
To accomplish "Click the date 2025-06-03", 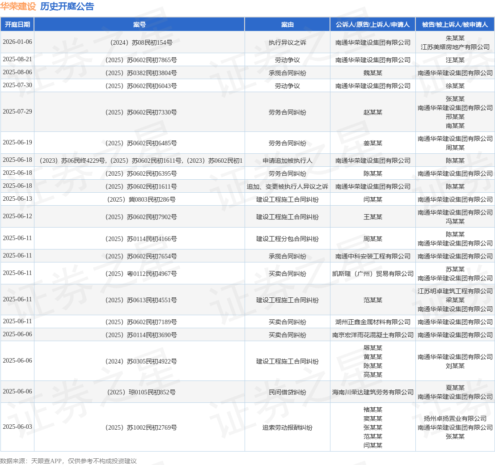I will 17,427.
